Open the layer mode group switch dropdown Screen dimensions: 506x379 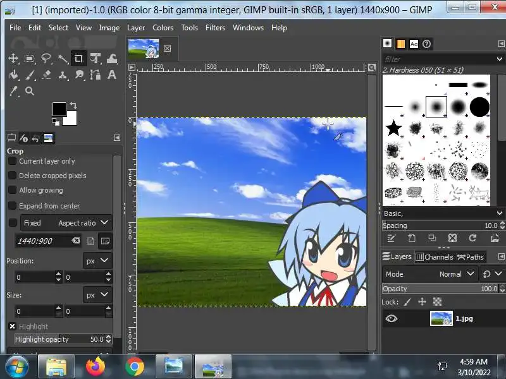[492, 274]
